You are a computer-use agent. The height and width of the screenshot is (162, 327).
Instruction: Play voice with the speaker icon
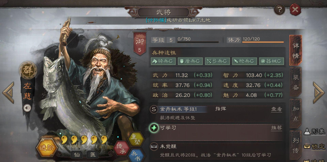click(x=27, y=108)
